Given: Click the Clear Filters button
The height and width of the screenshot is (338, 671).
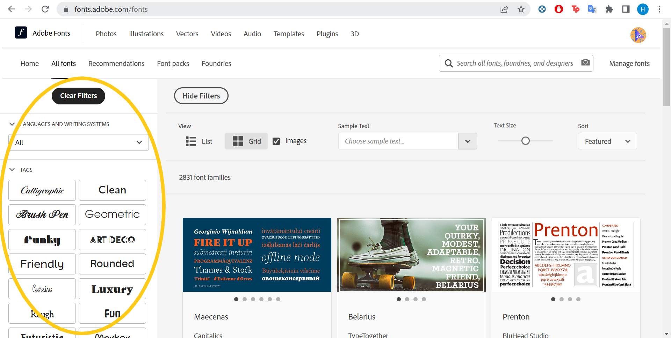Looking at the screenshot, I should pos(78,96).
